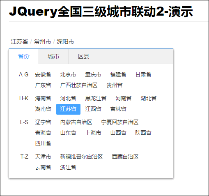This screenshot has width=209, height=196.
Task: Select 贵州省 province
Action: [x=115, y=85]
